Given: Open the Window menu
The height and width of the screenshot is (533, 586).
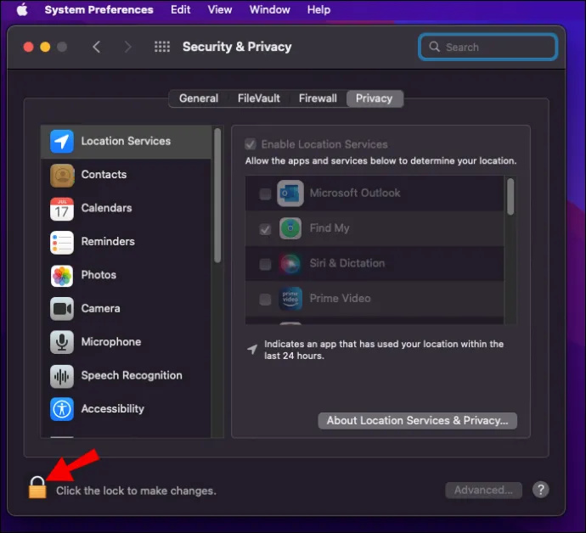Looking at the screenshot, I should point(269,9).
